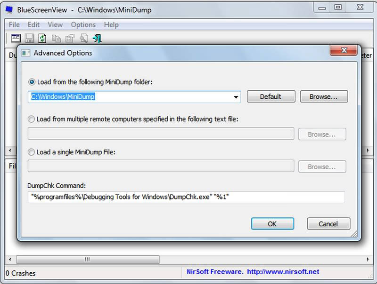
Task: Open the View menu
Action: [x=55, y=25]
